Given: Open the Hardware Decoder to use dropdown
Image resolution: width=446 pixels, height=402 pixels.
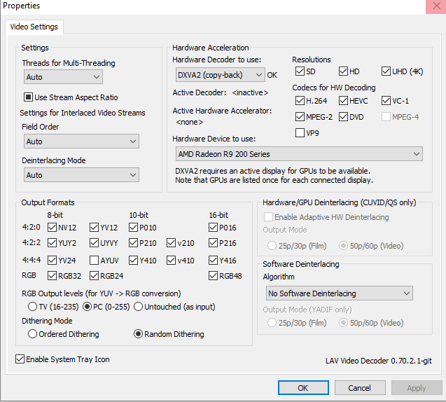Looking at the screenshot, I should [x=220, y=75].
